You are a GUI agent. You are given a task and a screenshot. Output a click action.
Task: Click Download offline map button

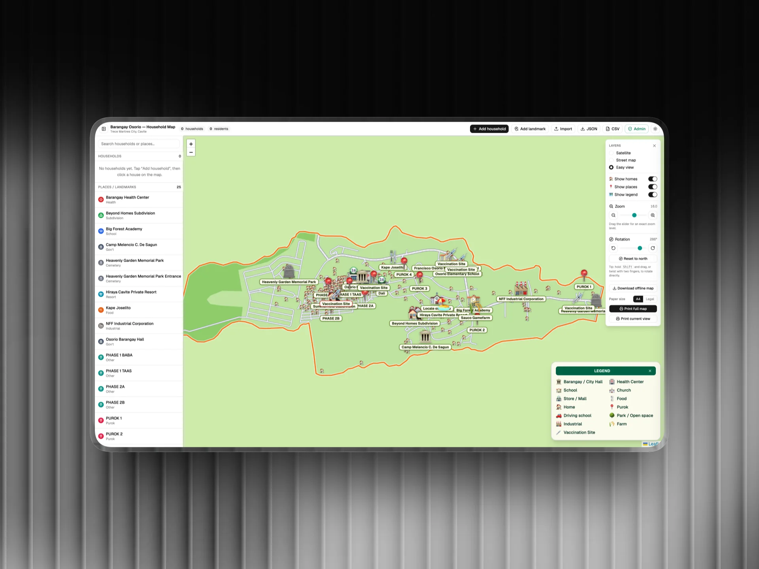(633, 288)
